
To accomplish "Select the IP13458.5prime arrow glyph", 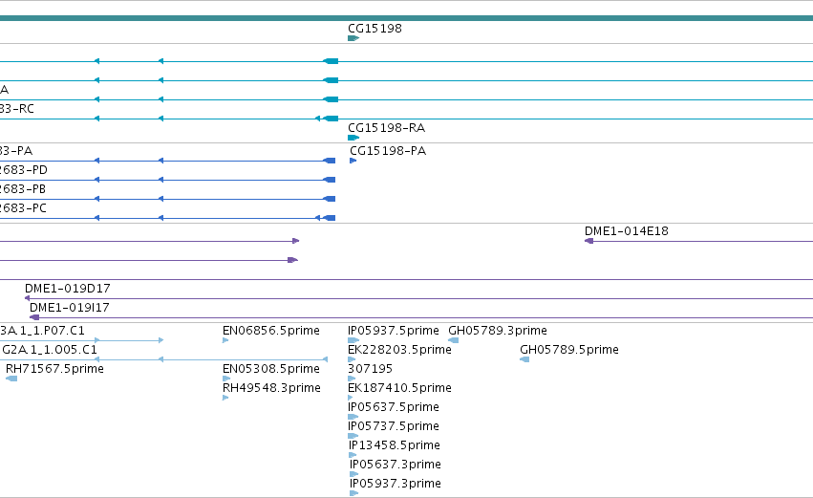I will click(353, 455).
